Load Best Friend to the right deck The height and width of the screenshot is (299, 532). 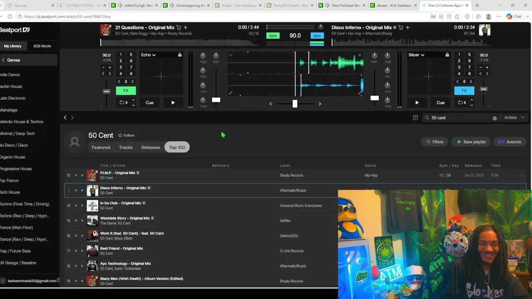point(82,251)
